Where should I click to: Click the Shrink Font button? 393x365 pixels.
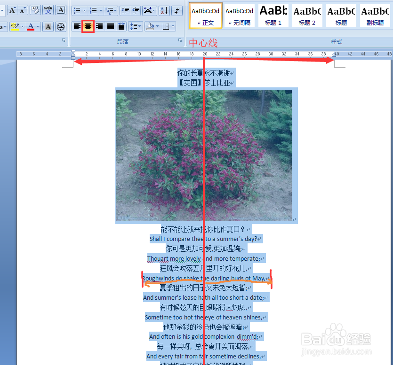point(23,10)
